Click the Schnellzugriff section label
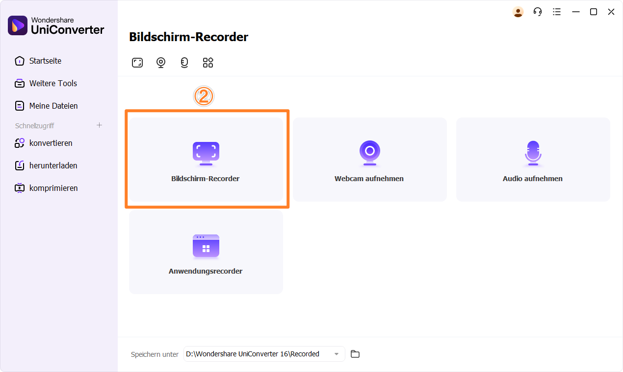The height and width of the screenshot is (372, 623). tap(34, 126)
